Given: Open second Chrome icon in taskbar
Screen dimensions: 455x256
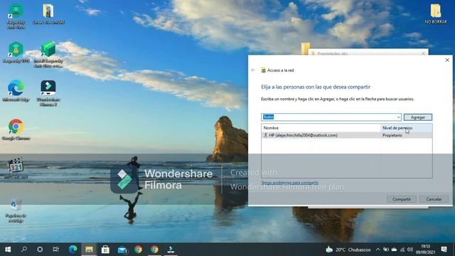Looking at the screenshot, I should 154,250.
